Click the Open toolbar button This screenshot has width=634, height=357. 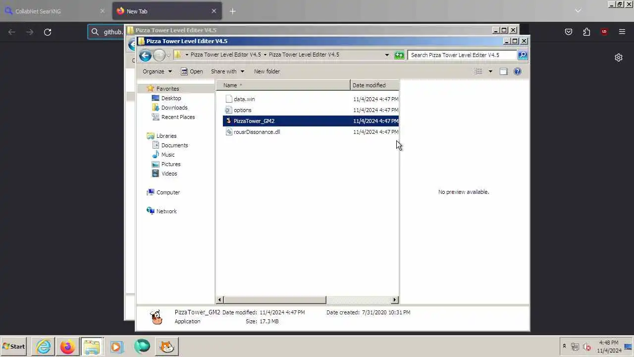click(x=192, y=71)
